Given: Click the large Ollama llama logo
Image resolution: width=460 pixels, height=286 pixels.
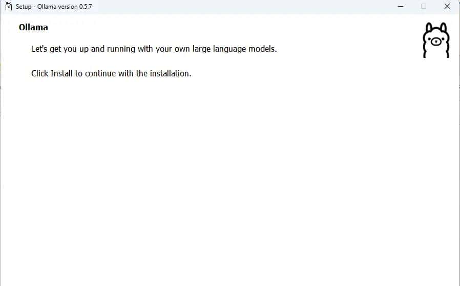Looking at the screenshot, I should coord(436,40).
